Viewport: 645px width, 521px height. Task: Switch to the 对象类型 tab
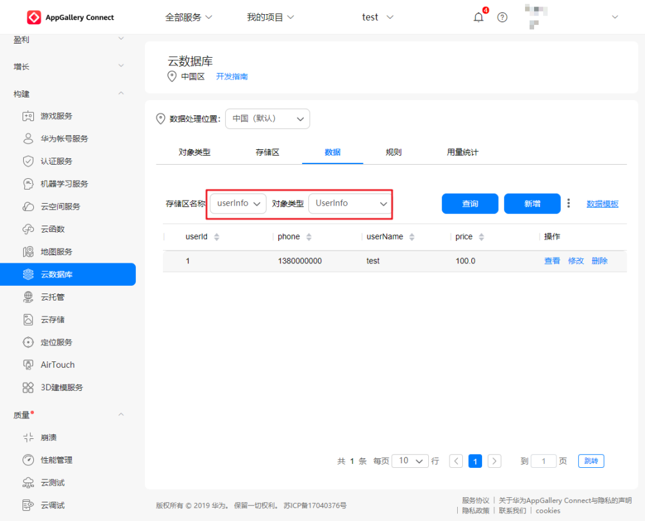(194, 152)
